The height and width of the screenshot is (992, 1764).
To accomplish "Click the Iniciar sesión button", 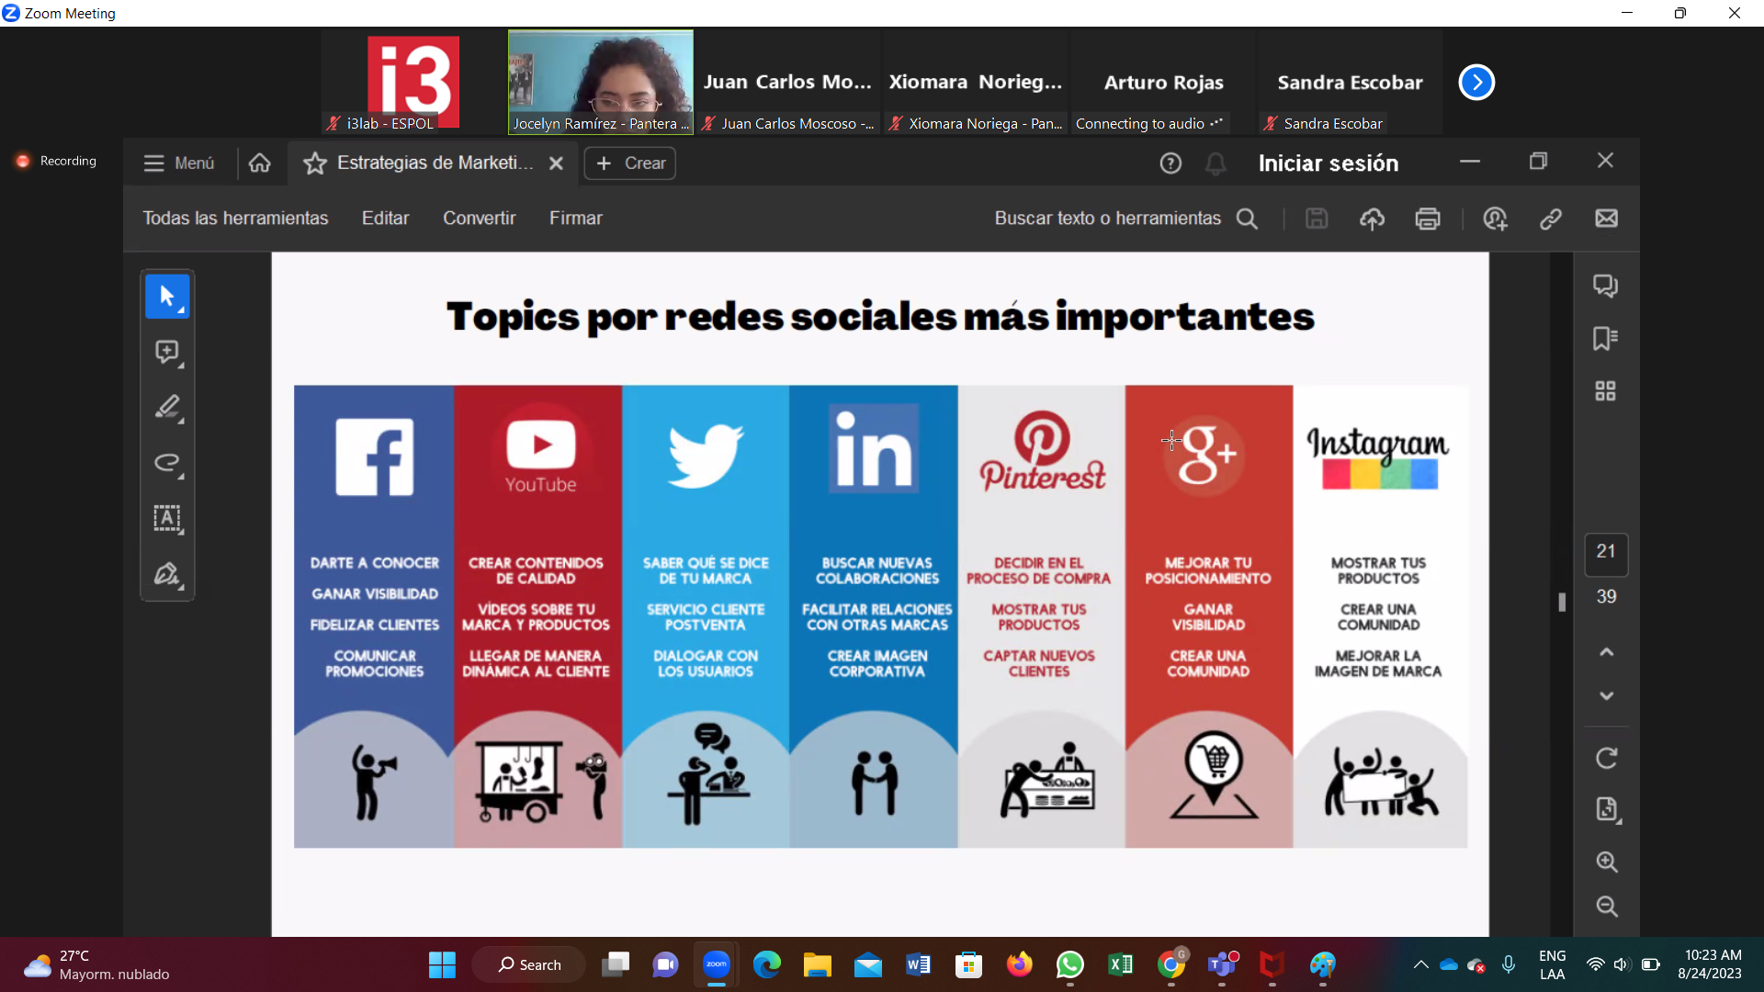I will click(x=1328, y=163).
